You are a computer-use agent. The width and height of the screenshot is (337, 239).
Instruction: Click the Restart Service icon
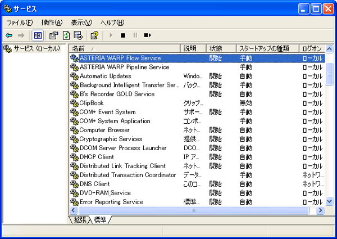pos(147,35)
